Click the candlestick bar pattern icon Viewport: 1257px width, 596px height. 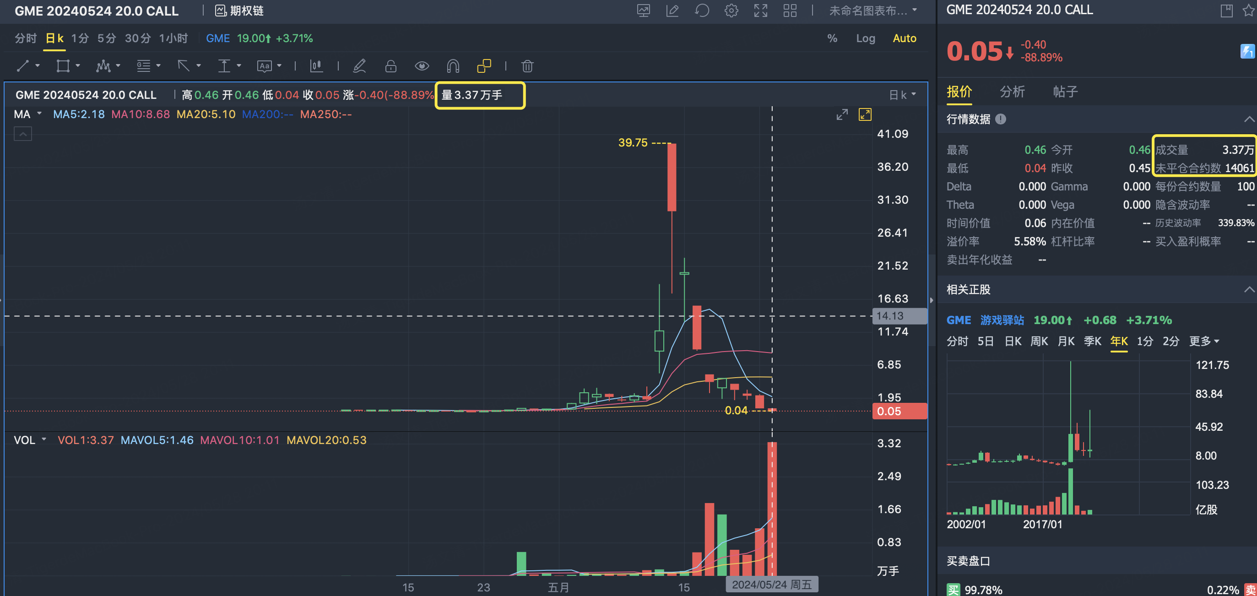316,66
